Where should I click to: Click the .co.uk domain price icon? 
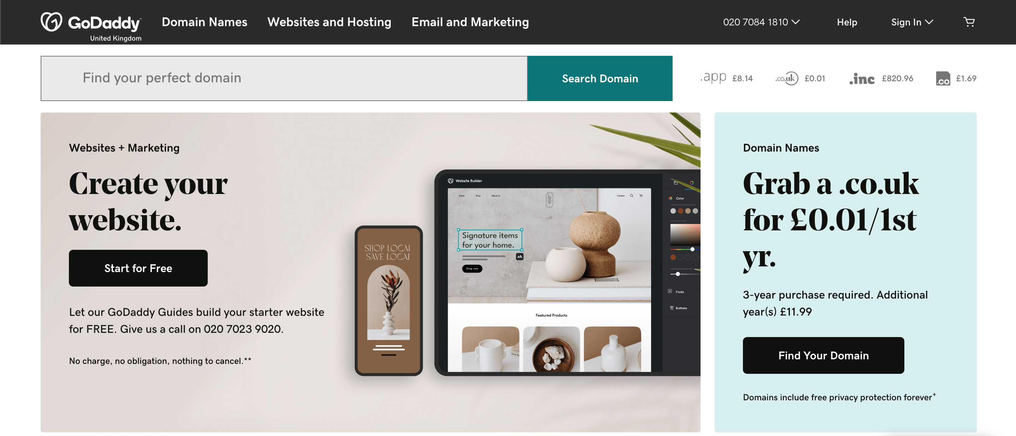pos(785,78)
